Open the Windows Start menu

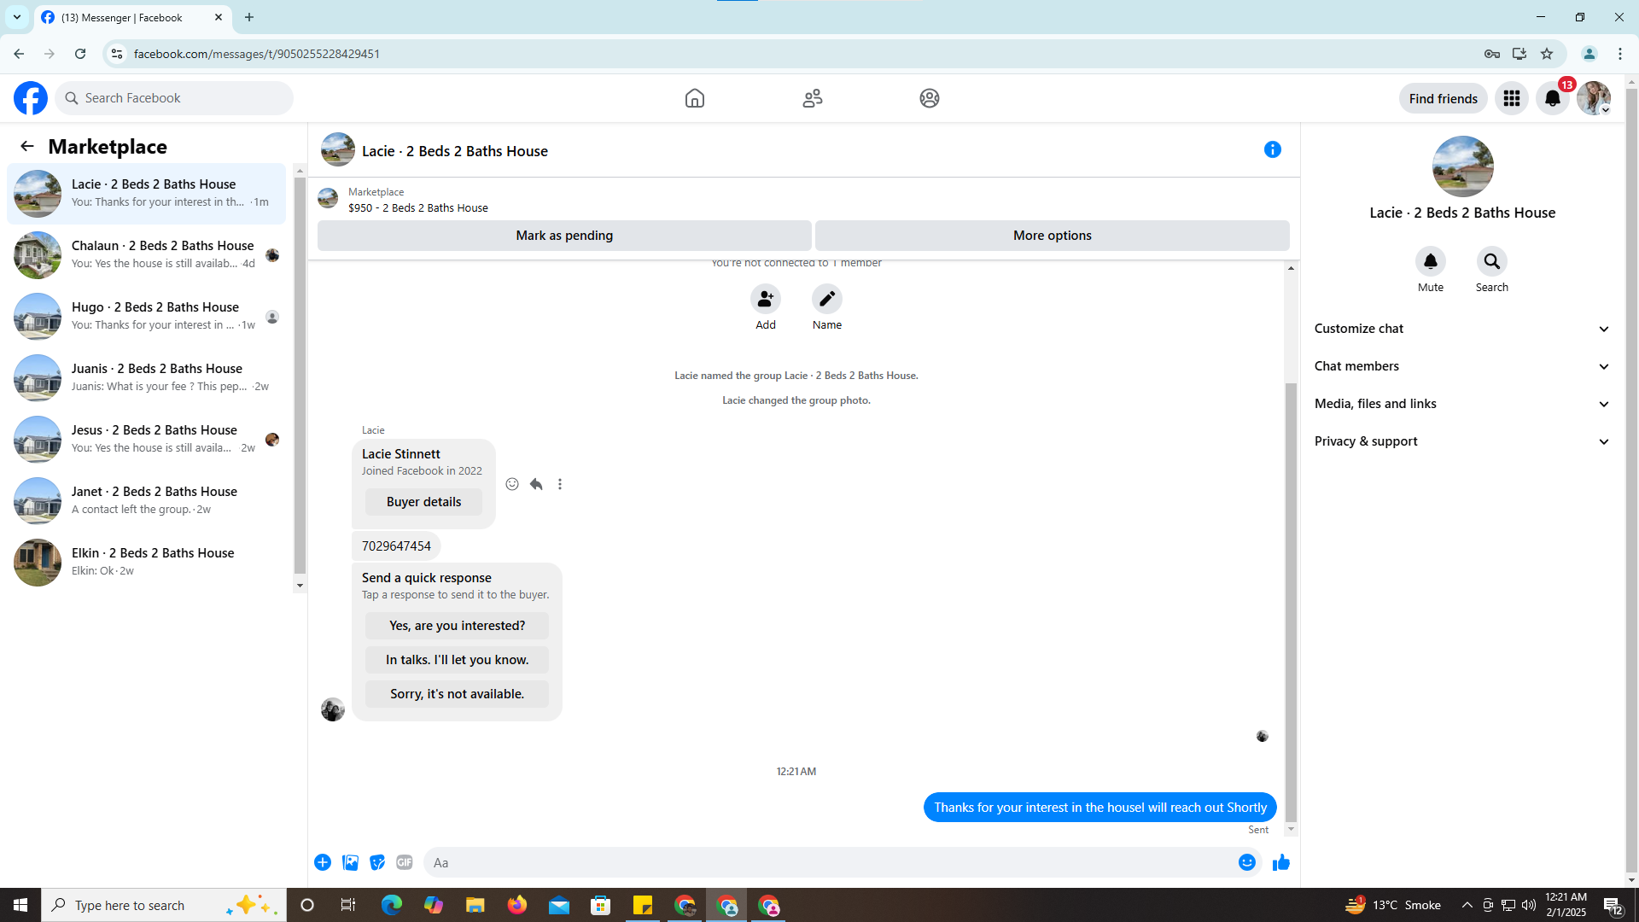(x=20, y=905)
